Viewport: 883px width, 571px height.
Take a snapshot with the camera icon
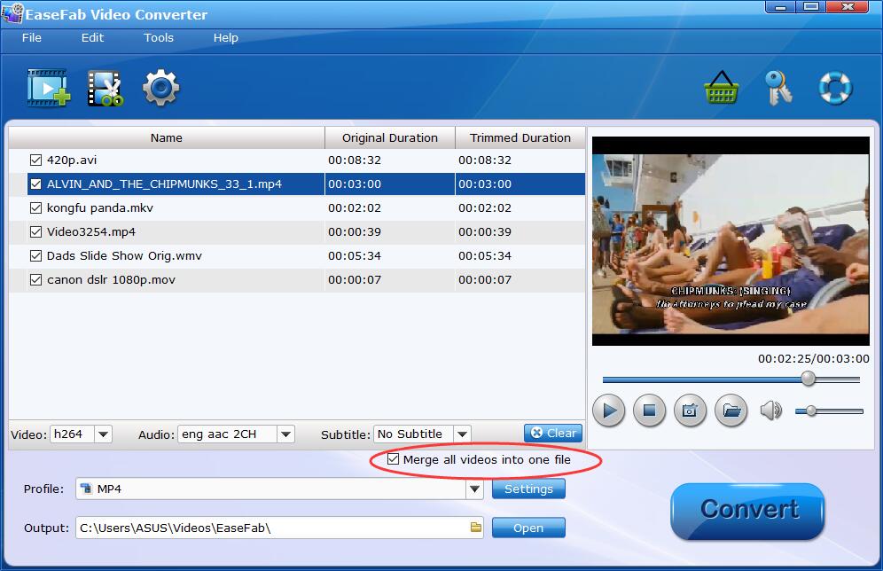pyautogui.click(x=690, y=411)
